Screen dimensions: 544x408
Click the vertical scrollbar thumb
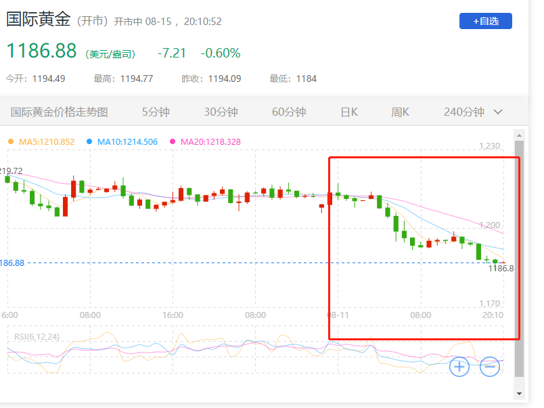pos(519,258)
